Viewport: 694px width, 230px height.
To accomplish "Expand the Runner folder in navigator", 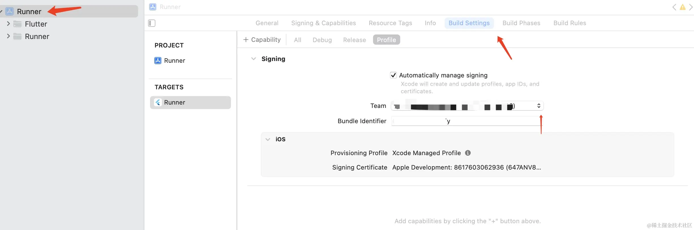I will [8, 36].
